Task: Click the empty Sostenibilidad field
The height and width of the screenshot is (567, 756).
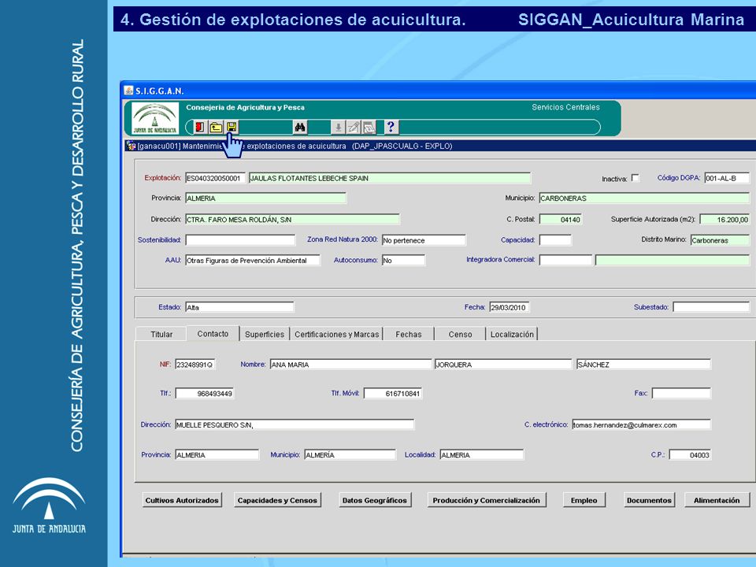Action: (240, 240)
